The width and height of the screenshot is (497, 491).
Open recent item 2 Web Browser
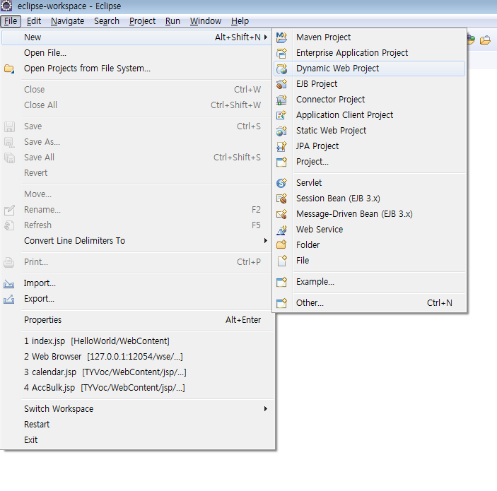point(136,357)
